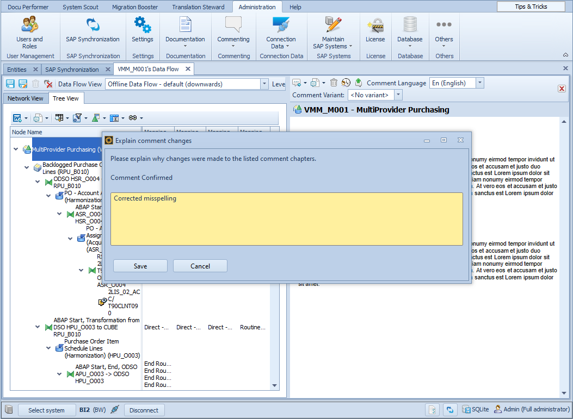Open the Users and Roles ribbon icon
This screenshot has height=419, width=573.
click(x=29, y=32)
